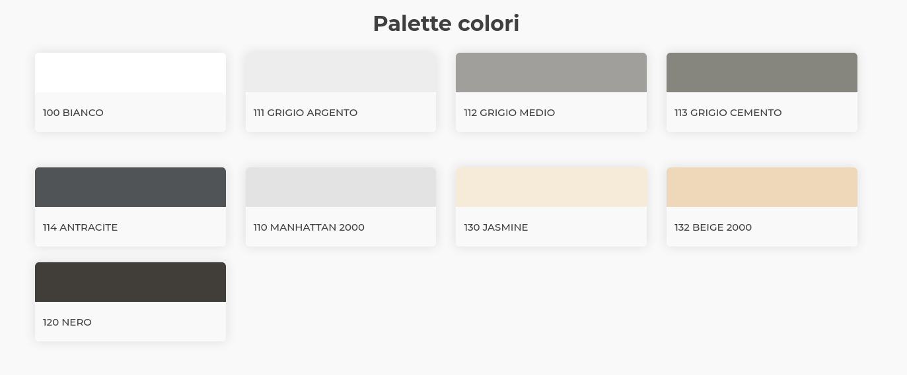Image resolution: width=907 pixels, height=375 pixels.
Task: Click the 114 ANTRACITE label text
Action: 80,227
